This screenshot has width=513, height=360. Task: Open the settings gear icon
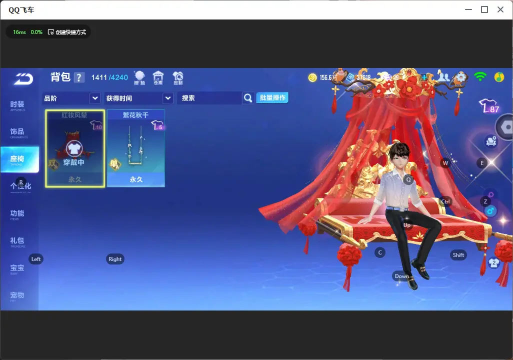[461, 77]
